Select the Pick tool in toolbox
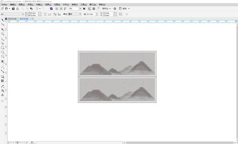 coord(2,20)
